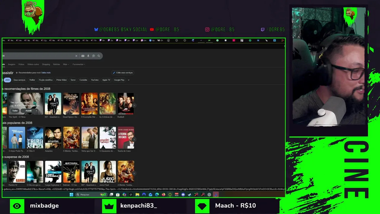Bookmark The Spirit with the save icon
The image size is (380, 214).
pyautogui.click(x=39, y=96)
